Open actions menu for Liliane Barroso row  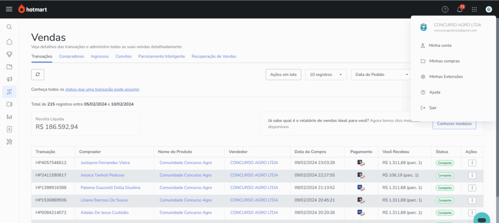click(472, 201)
